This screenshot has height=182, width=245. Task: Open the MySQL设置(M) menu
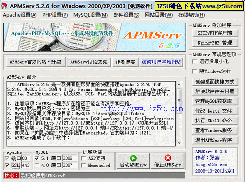(x=91, y=15)
